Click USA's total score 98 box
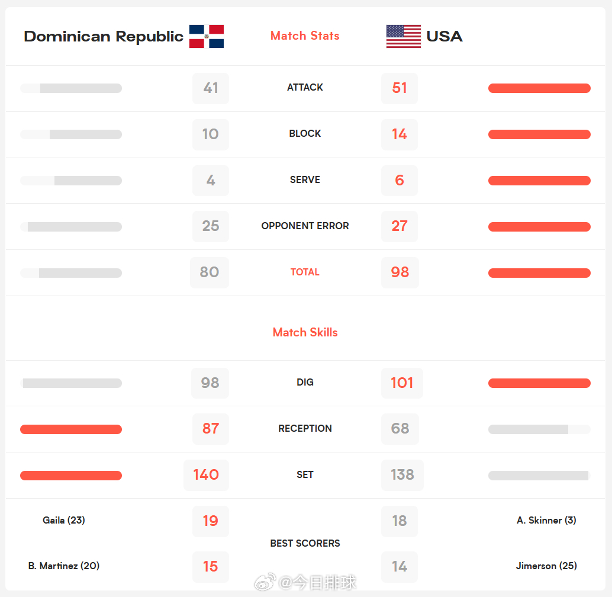Screen dimensions: 612x597 400,272
